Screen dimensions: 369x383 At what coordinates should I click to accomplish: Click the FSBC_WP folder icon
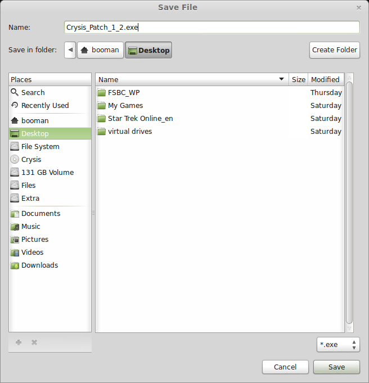click(x=101, y=93)
